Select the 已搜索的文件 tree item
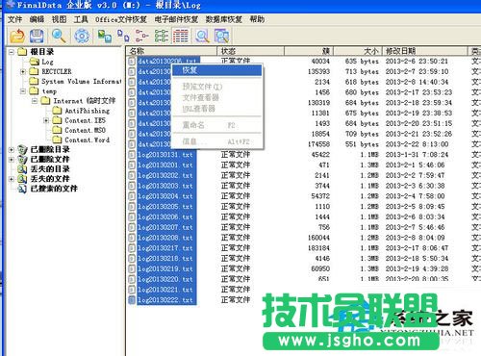Viewport: 481px width, 356px height. [54, 189]
